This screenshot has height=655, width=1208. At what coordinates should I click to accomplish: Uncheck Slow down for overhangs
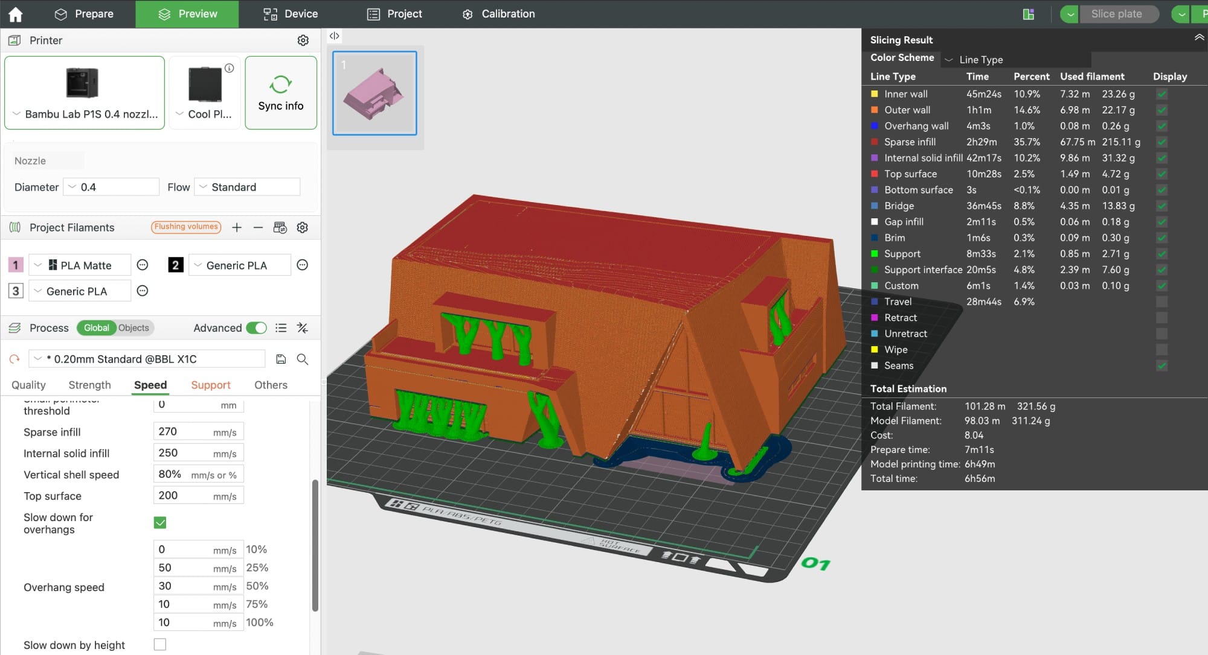[160, 522]
